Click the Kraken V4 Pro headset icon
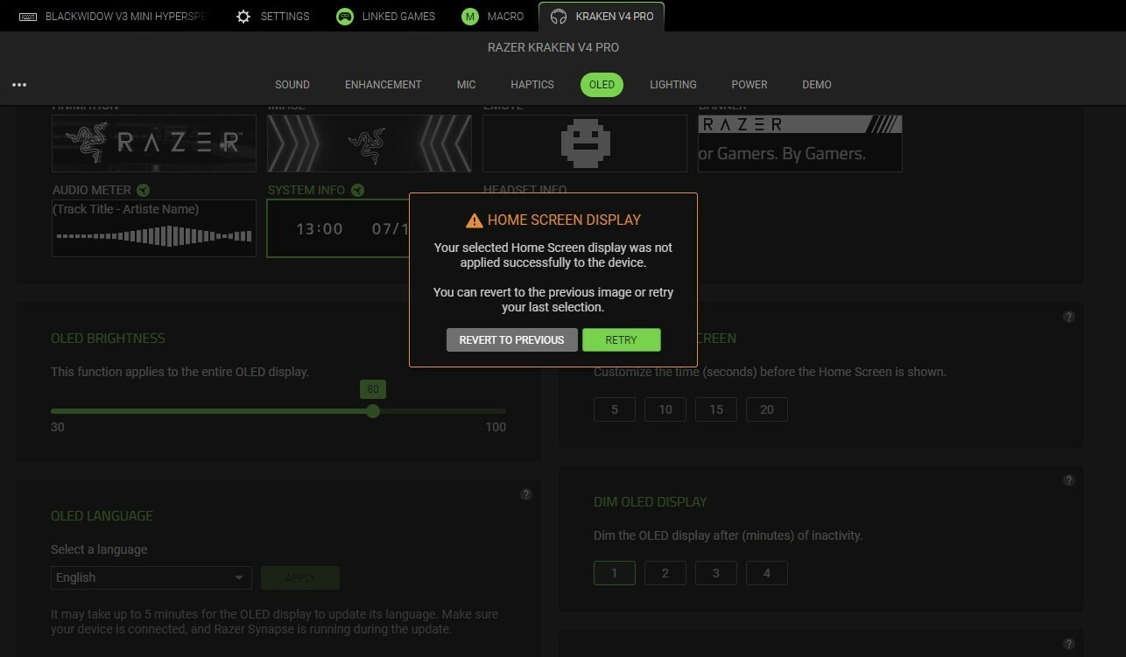The image size is (1126, 657). point(559,17)
